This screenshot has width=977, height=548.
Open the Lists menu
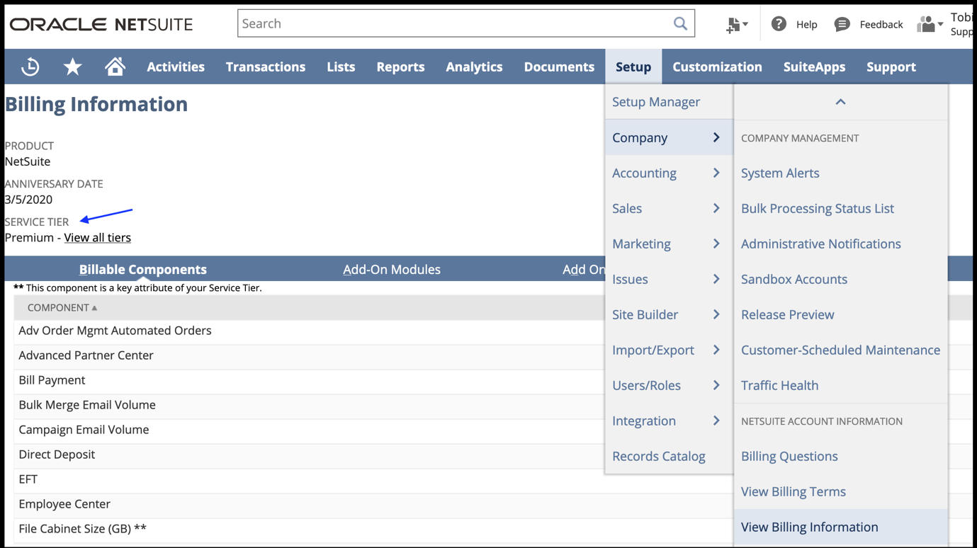341,67
